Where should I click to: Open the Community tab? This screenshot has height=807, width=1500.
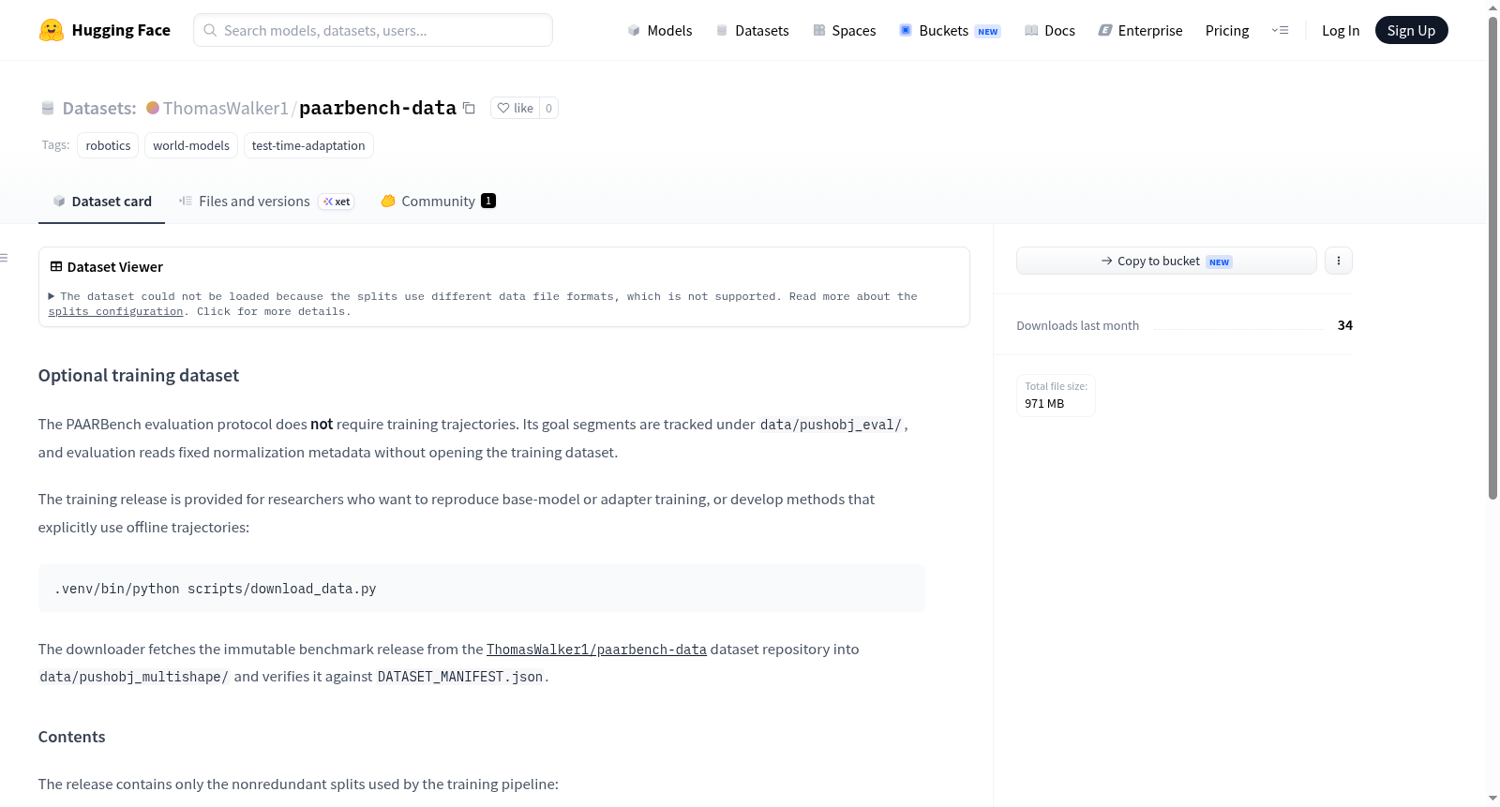438,202
